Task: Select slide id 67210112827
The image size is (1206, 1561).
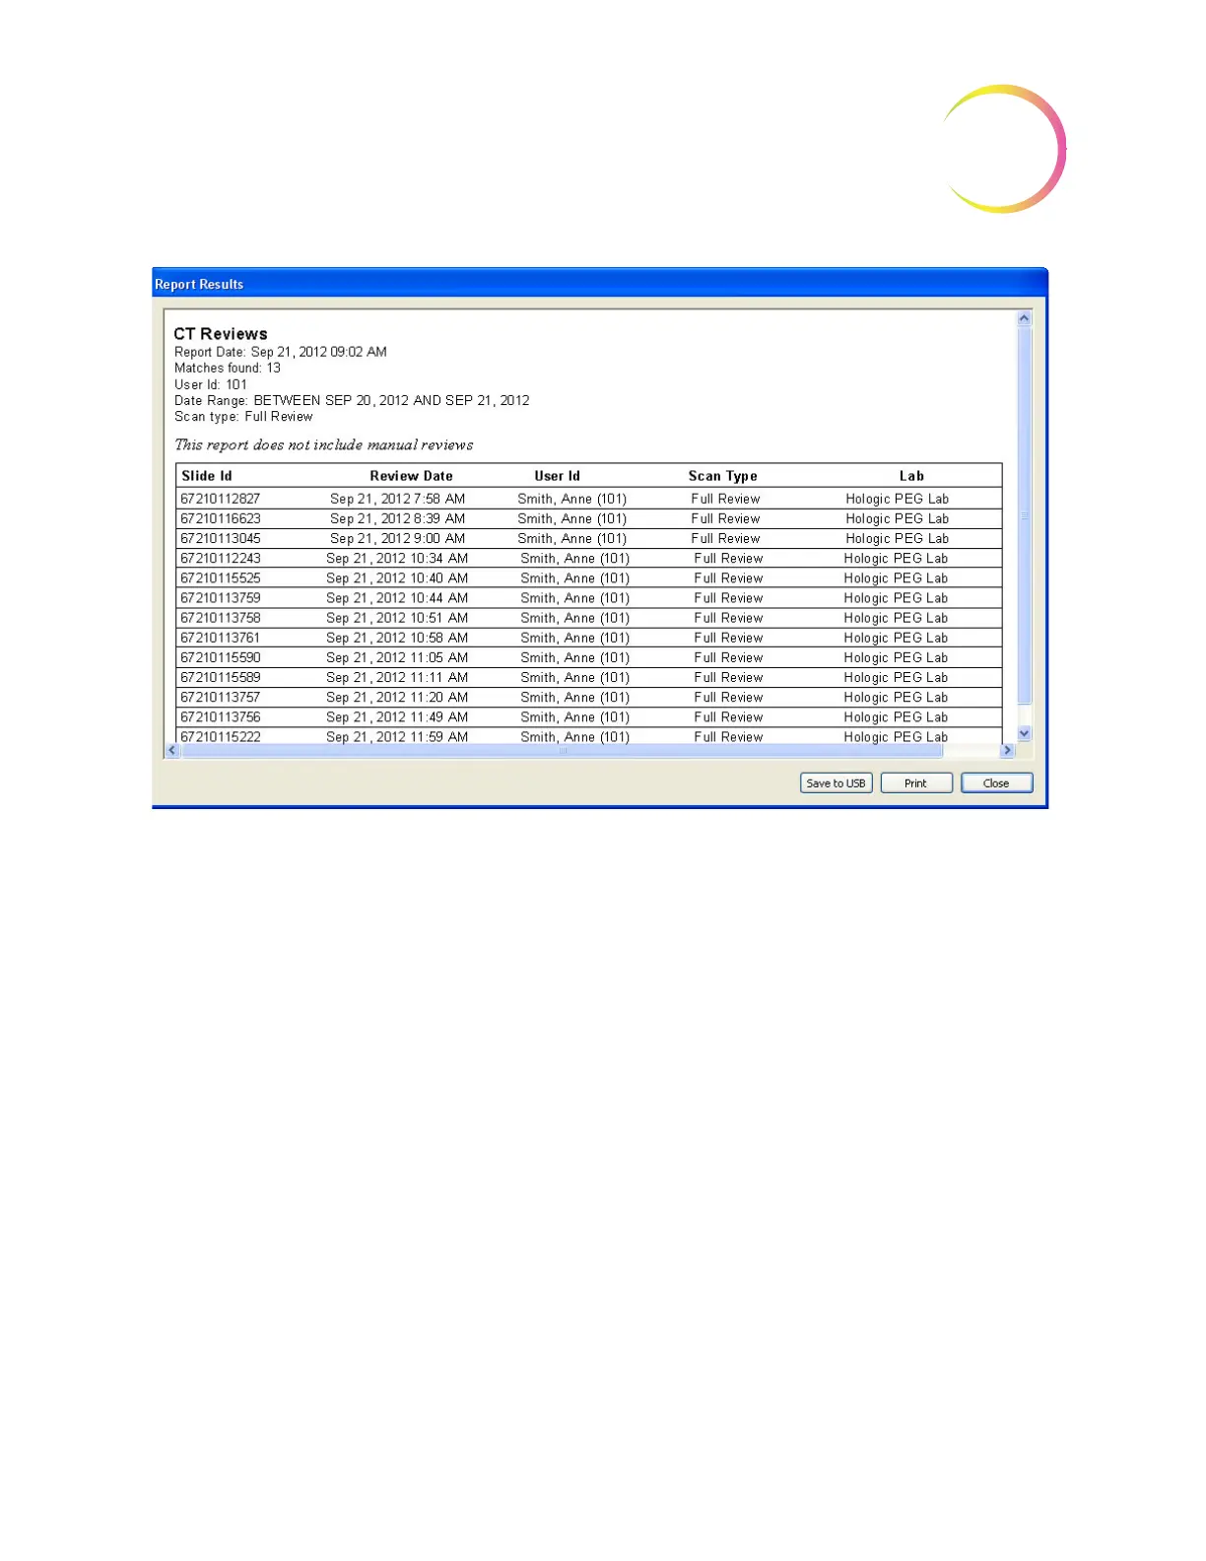Action: (x=221, y=499)
